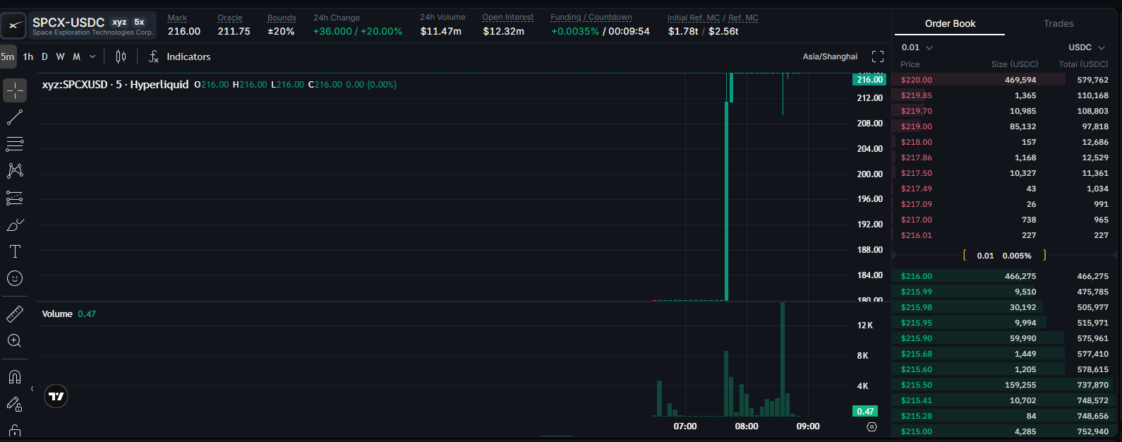
Task: Open chart settings gear near time axis
Action: [x=871, y=426]
